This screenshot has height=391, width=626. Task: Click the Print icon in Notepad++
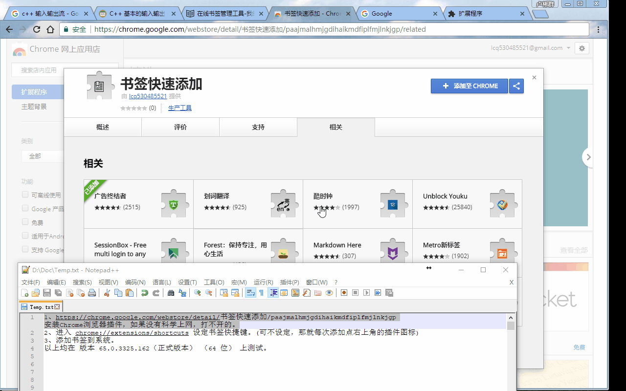click(91, 293)
